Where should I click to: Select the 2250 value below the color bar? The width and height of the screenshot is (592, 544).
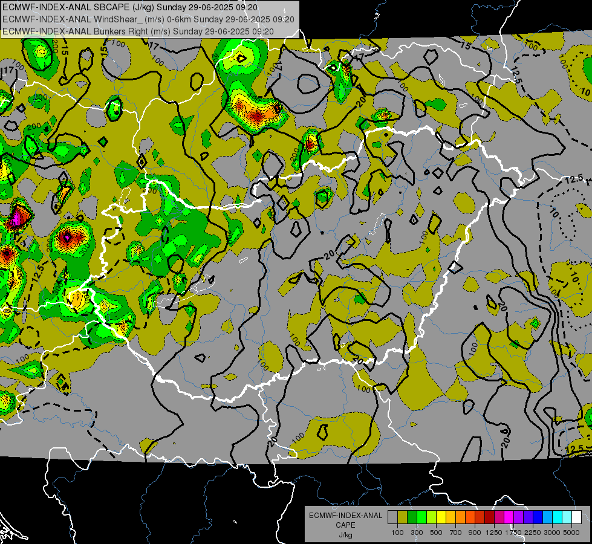click(533, 533)
